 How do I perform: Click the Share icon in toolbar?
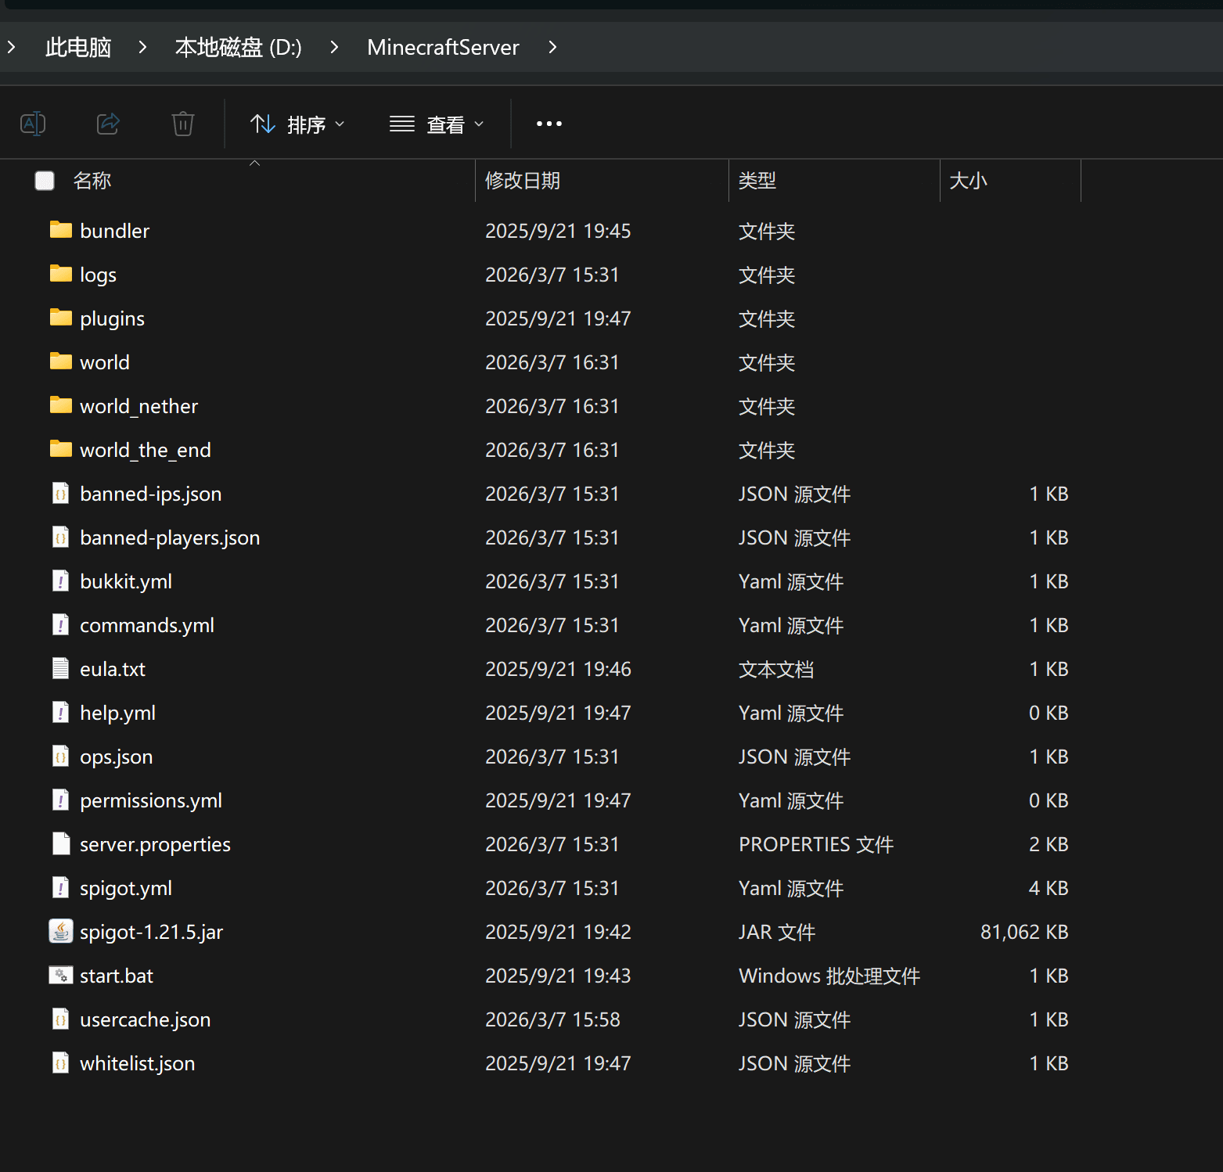coord(108,124)
